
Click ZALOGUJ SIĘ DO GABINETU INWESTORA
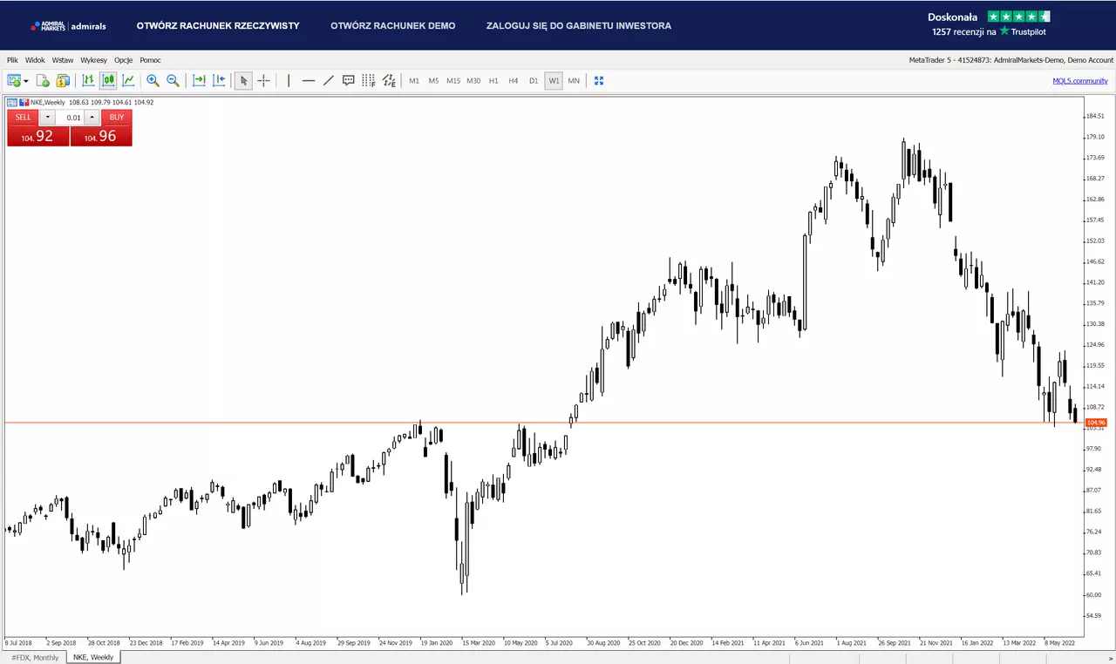point(579,26)
